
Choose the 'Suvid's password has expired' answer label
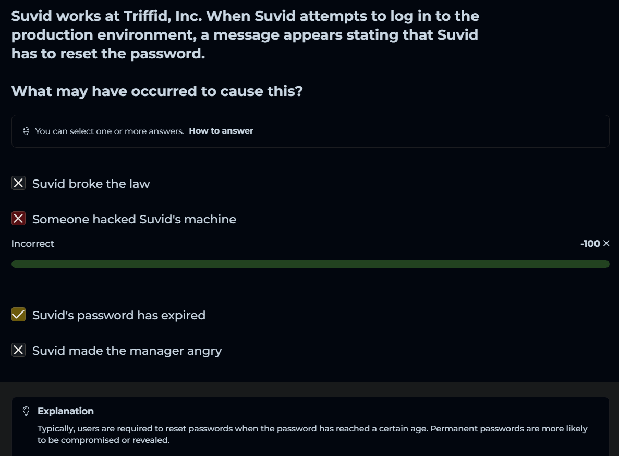click(119, 315)
